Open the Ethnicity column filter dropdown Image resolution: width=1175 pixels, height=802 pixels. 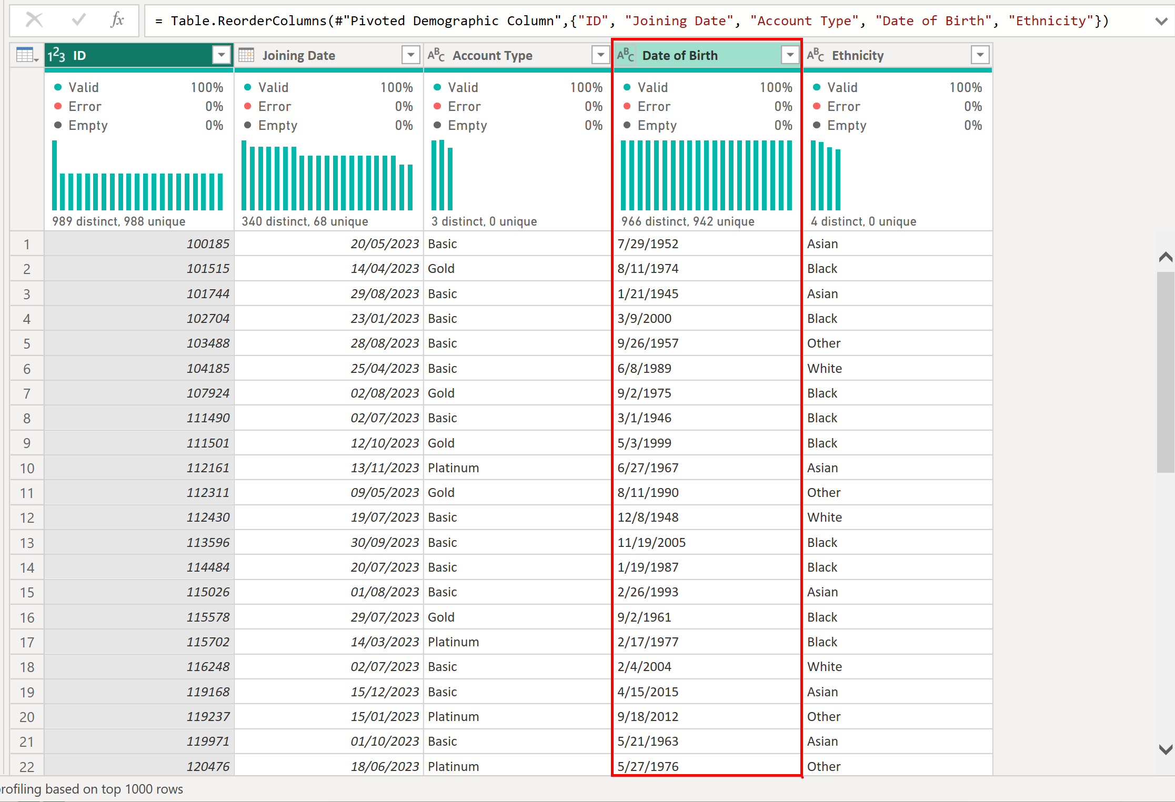[980, 55]
